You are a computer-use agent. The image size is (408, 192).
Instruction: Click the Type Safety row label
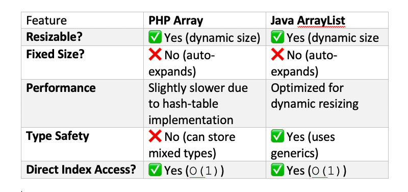click(58, 136)
